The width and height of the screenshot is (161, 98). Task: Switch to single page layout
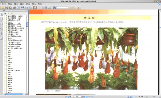coord(127,97)
